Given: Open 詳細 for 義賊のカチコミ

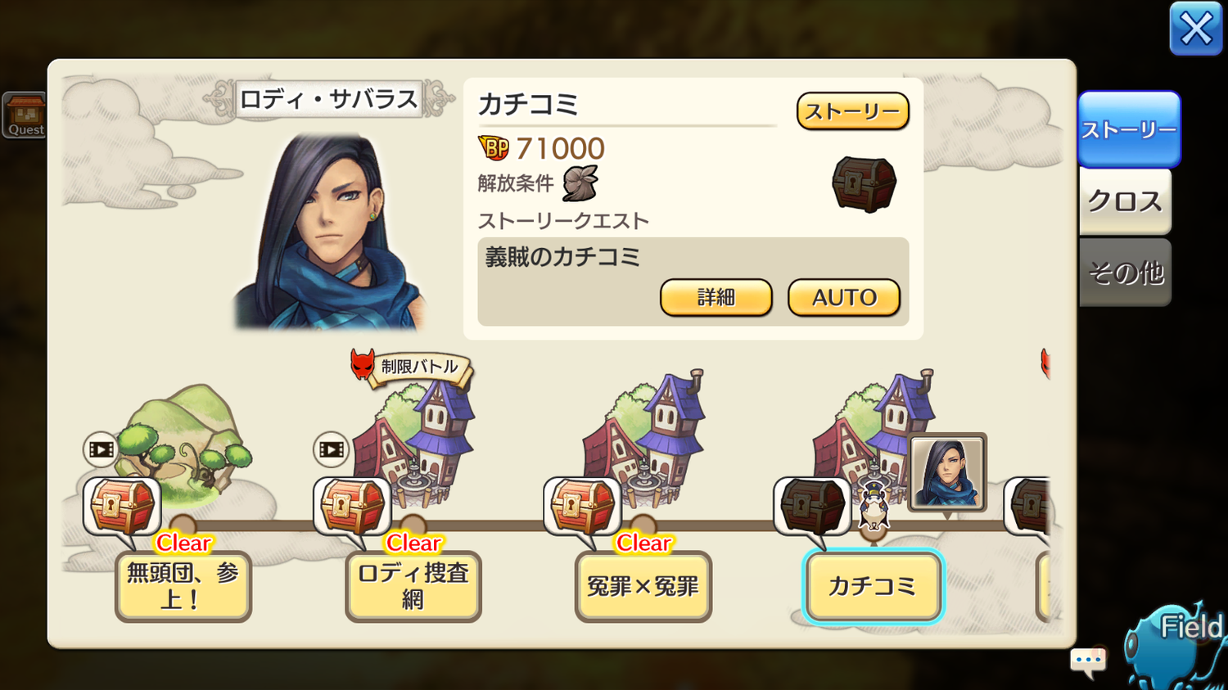Looking at the screenshot, I should pos(716,297).
